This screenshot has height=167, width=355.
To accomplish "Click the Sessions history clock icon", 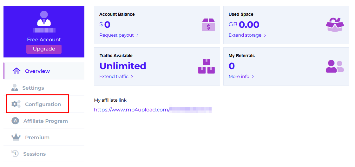I will click(x=15, y=153).
